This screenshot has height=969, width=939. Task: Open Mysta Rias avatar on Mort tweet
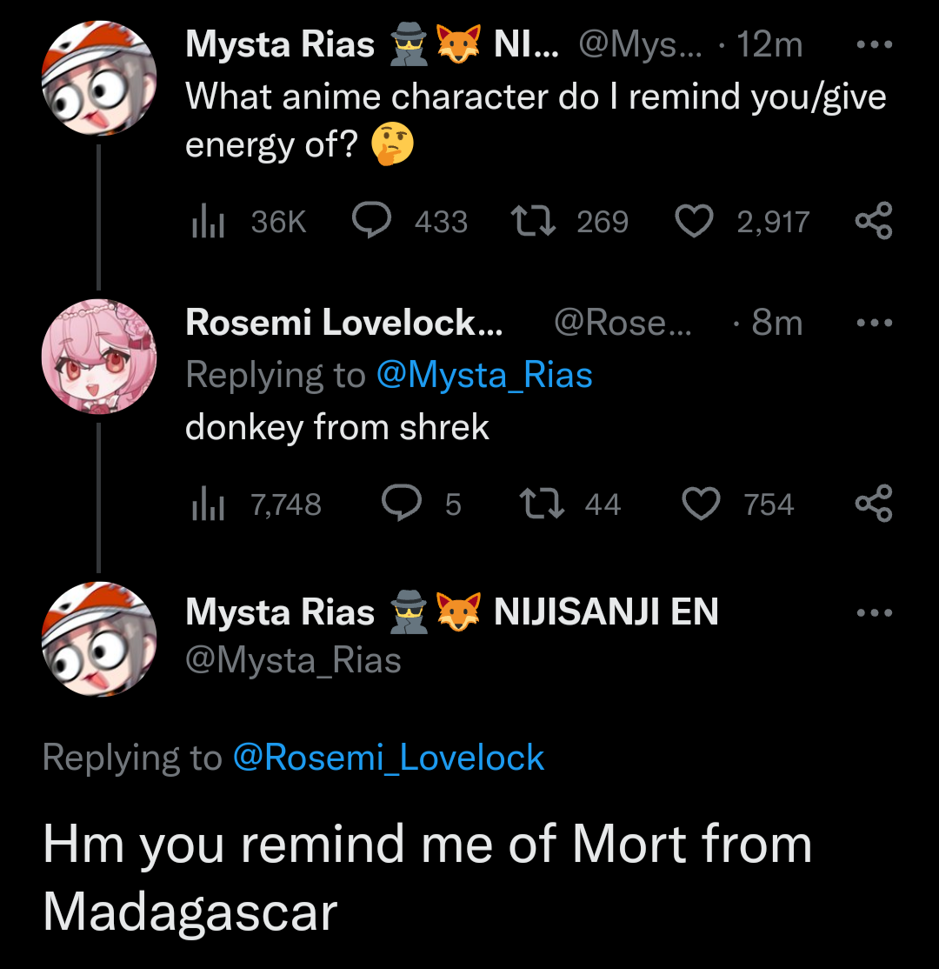98,639
